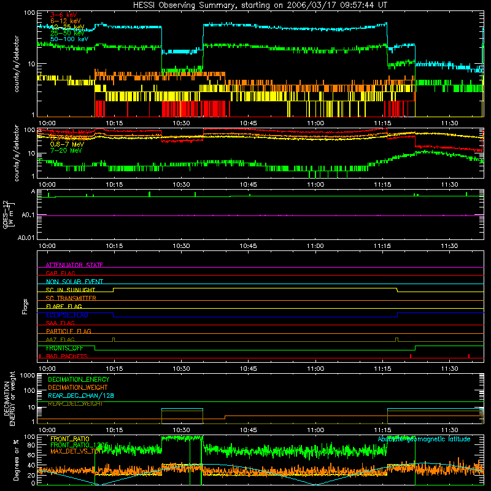Select the PARTICLE_FLAG label
Image resolution: width=491 pixels, height=491 pixels.
coord(69,331)
